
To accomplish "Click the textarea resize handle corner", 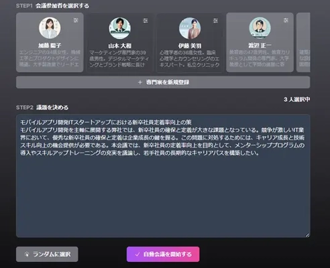I will (307, 234).
